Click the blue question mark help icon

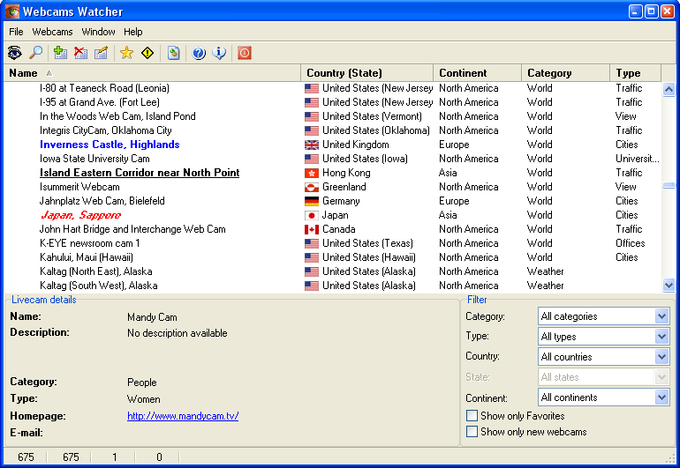199,53
